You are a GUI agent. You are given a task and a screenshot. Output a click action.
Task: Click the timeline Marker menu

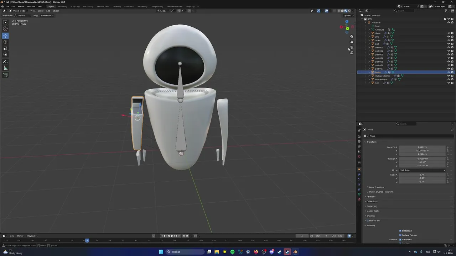[20, 236]
